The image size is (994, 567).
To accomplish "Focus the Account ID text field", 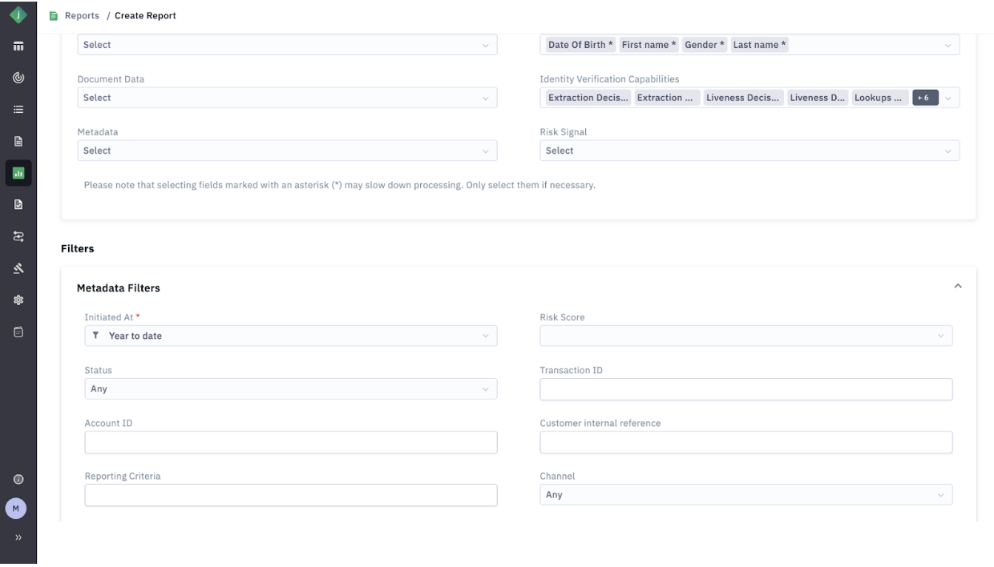I will click(x=290, y=442).
